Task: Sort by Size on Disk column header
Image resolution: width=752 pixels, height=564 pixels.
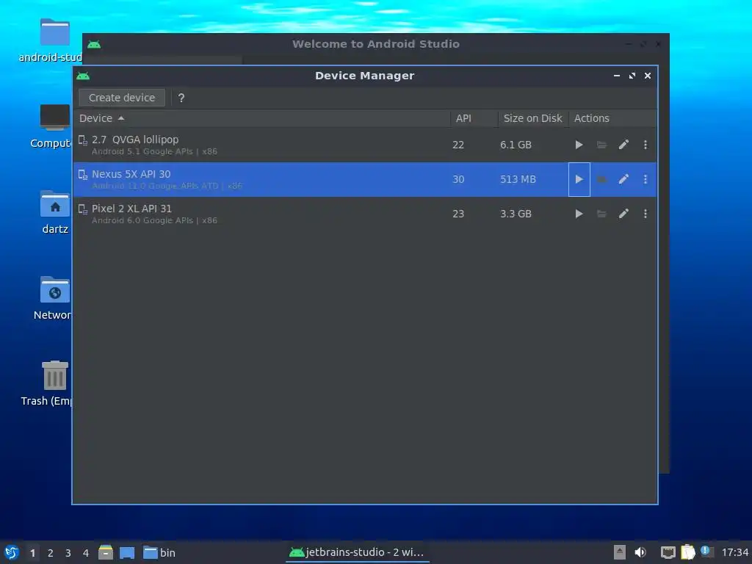Action: click(x=532, y=118)
